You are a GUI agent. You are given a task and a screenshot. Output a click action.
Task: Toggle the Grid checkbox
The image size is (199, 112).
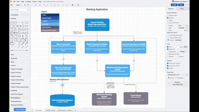(x=168, y=47)
